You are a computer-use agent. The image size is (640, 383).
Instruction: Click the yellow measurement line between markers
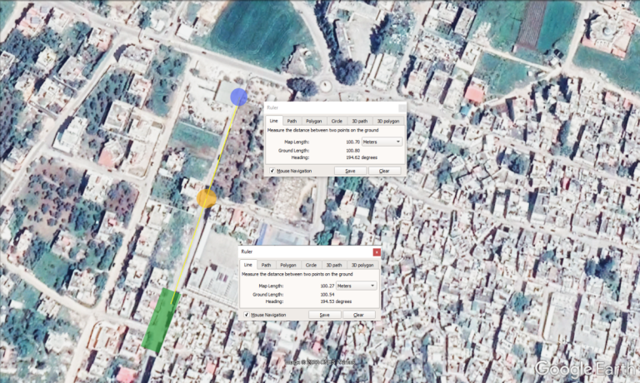222,150
